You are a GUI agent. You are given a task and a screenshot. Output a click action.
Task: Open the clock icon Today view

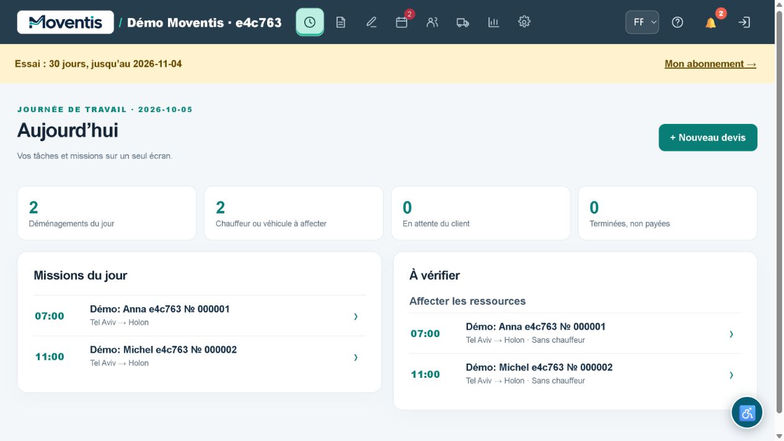310,22
